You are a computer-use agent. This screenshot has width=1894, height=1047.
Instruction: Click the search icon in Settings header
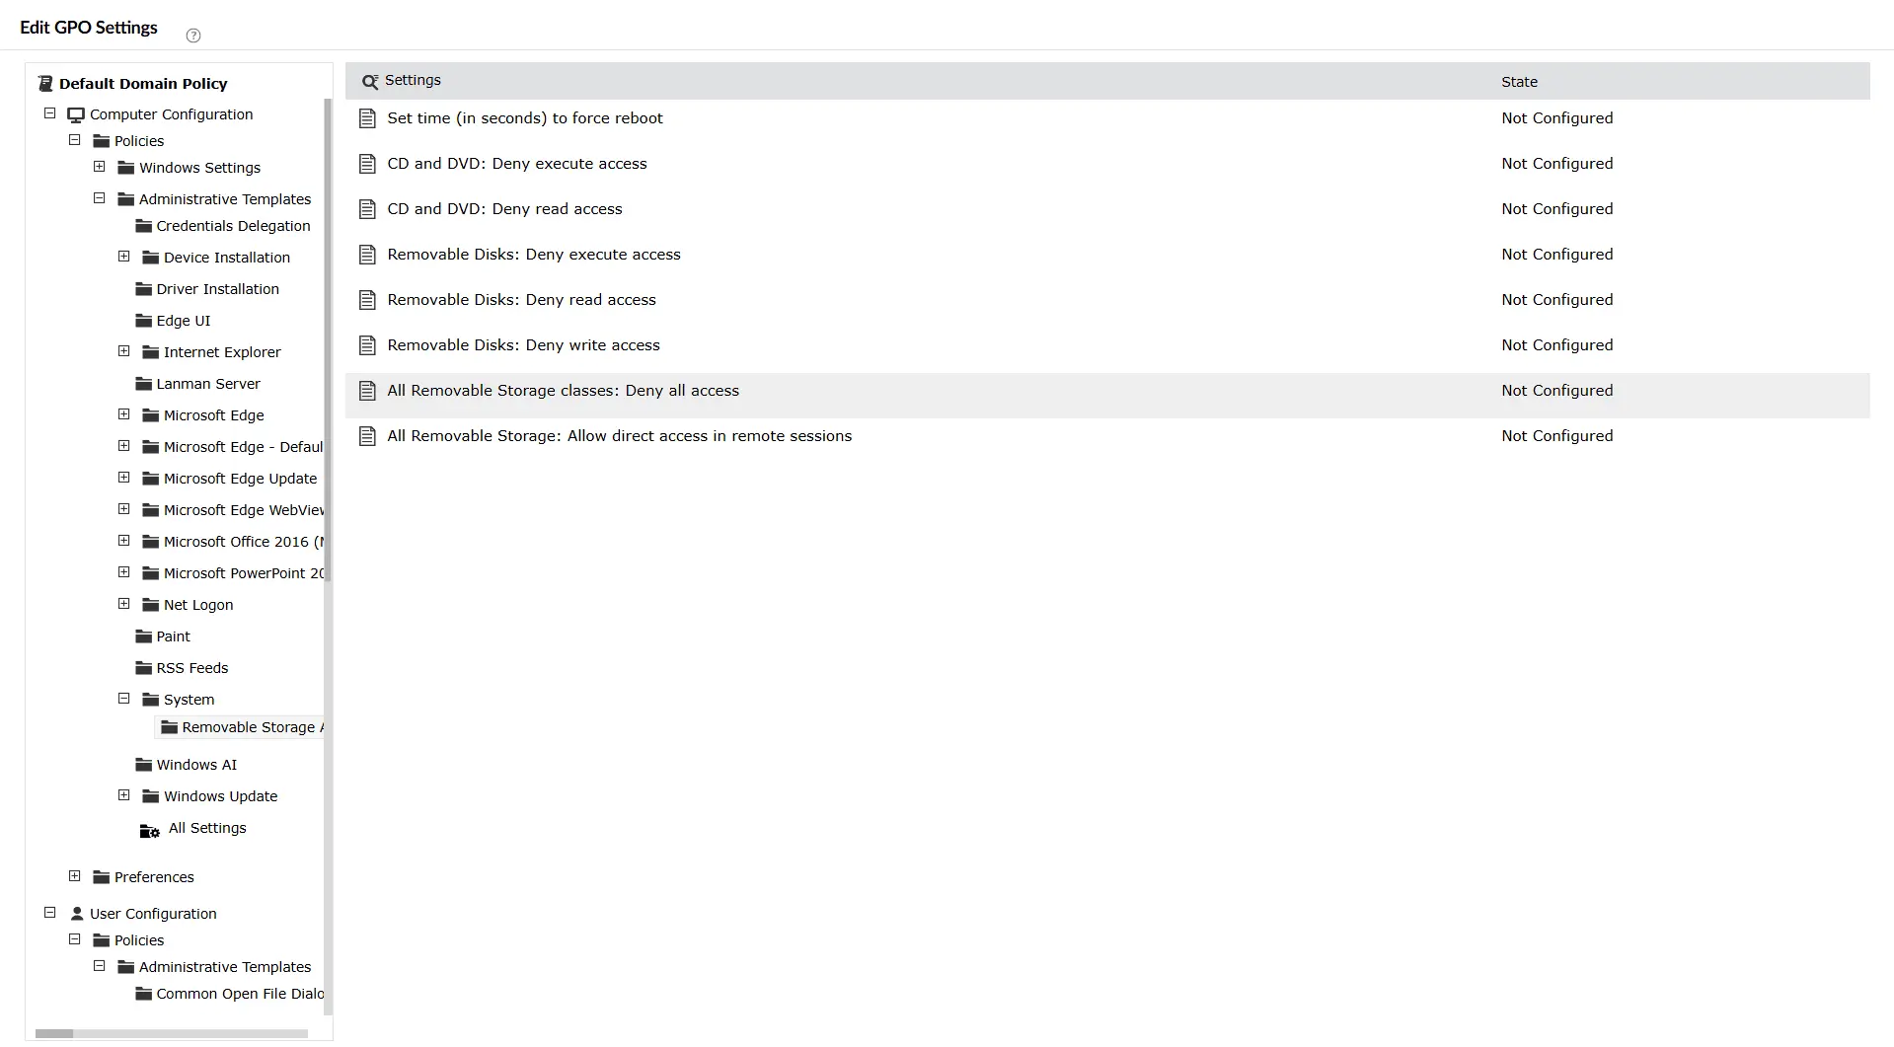[368, 80]
